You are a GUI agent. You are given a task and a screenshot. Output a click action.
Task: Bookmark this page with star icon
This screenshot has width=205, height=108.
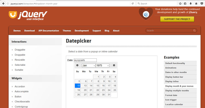tap(180, 4)
